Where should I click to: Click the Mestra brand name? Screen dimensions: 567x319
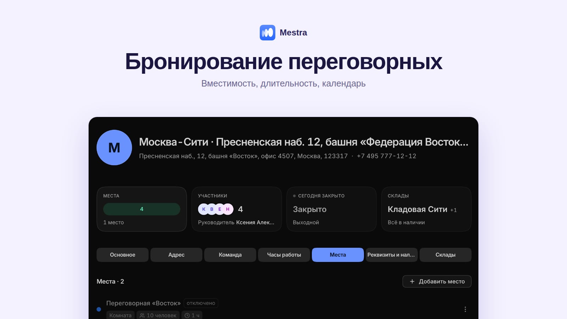click(293, 33)
